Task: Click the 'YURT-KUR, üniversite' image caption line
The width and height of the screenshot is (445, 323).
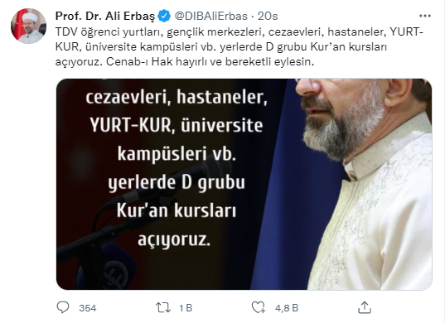Action: tap(177, 125)
